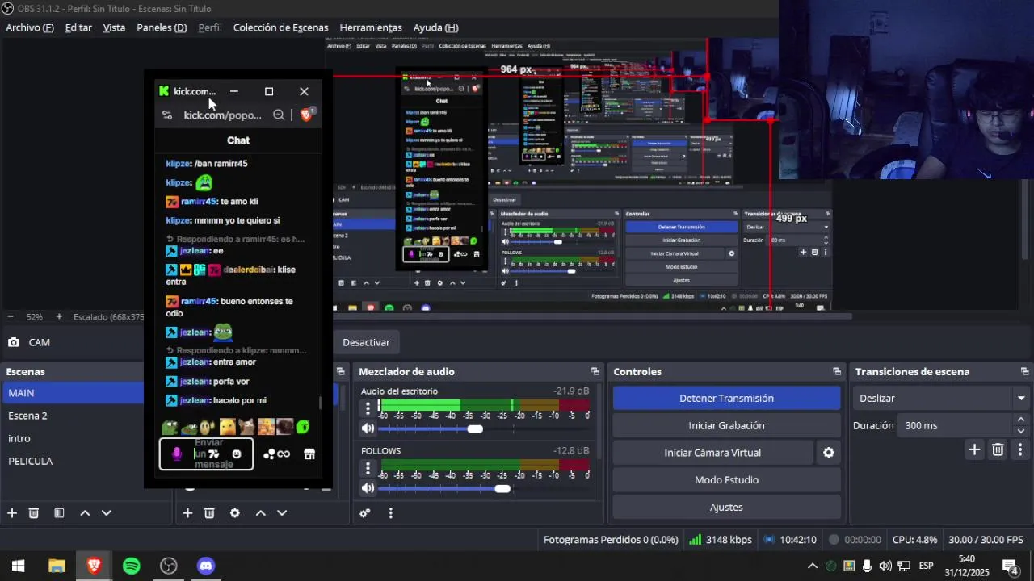Viewport: 1034px width, 581px height.
Task: Open advanced audio properties gears icon
Action: 365,513
